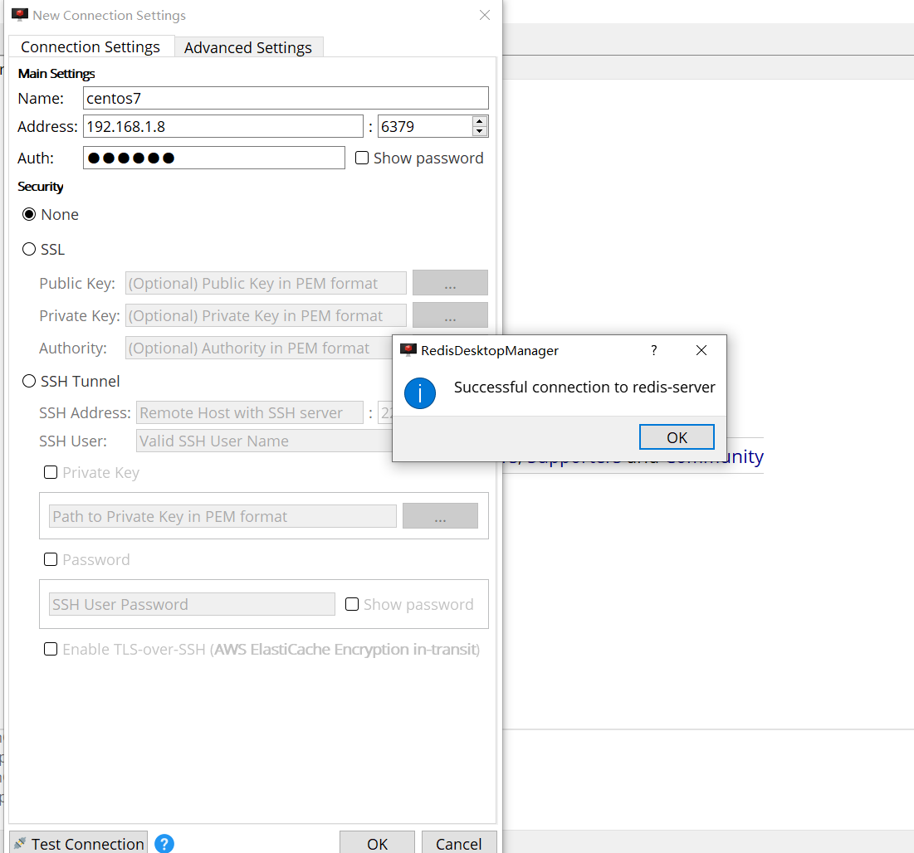Select the None security option

(29, 214)
